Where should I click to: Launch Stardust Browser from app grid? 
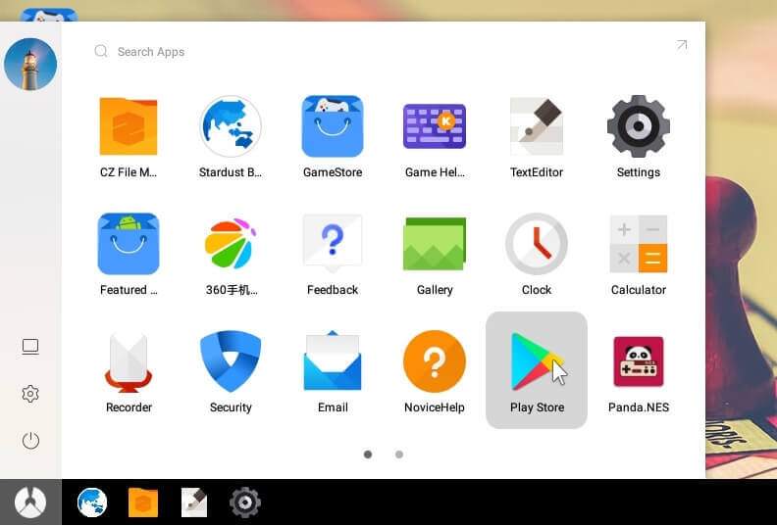coord(231,126)
